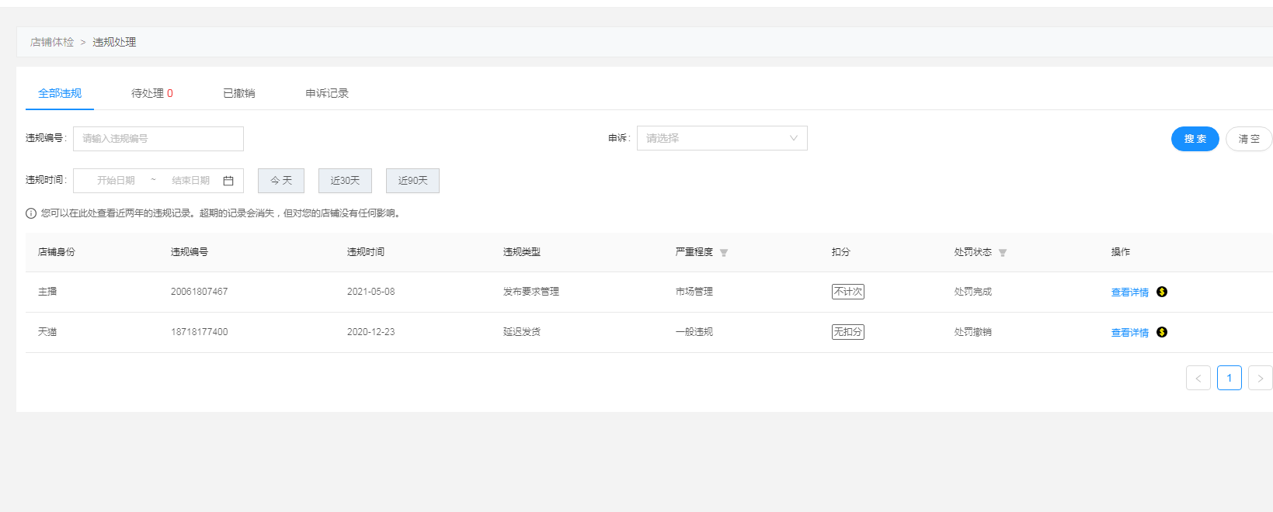
Task: Switch to the 待处理 tab
Action: tap(151, 93)
